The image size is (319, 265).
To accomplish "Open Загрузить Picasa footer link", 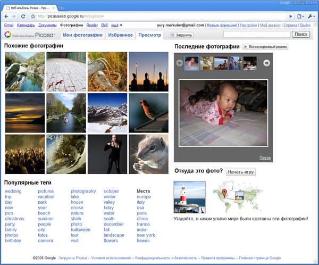I will point(73,258).
